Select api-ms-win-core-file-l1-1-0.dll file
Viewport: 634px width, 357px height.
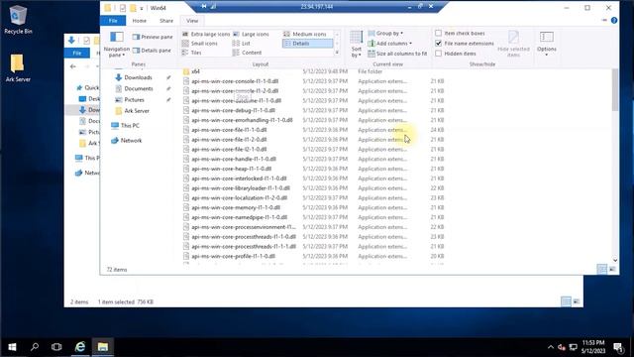pos(229,130)
